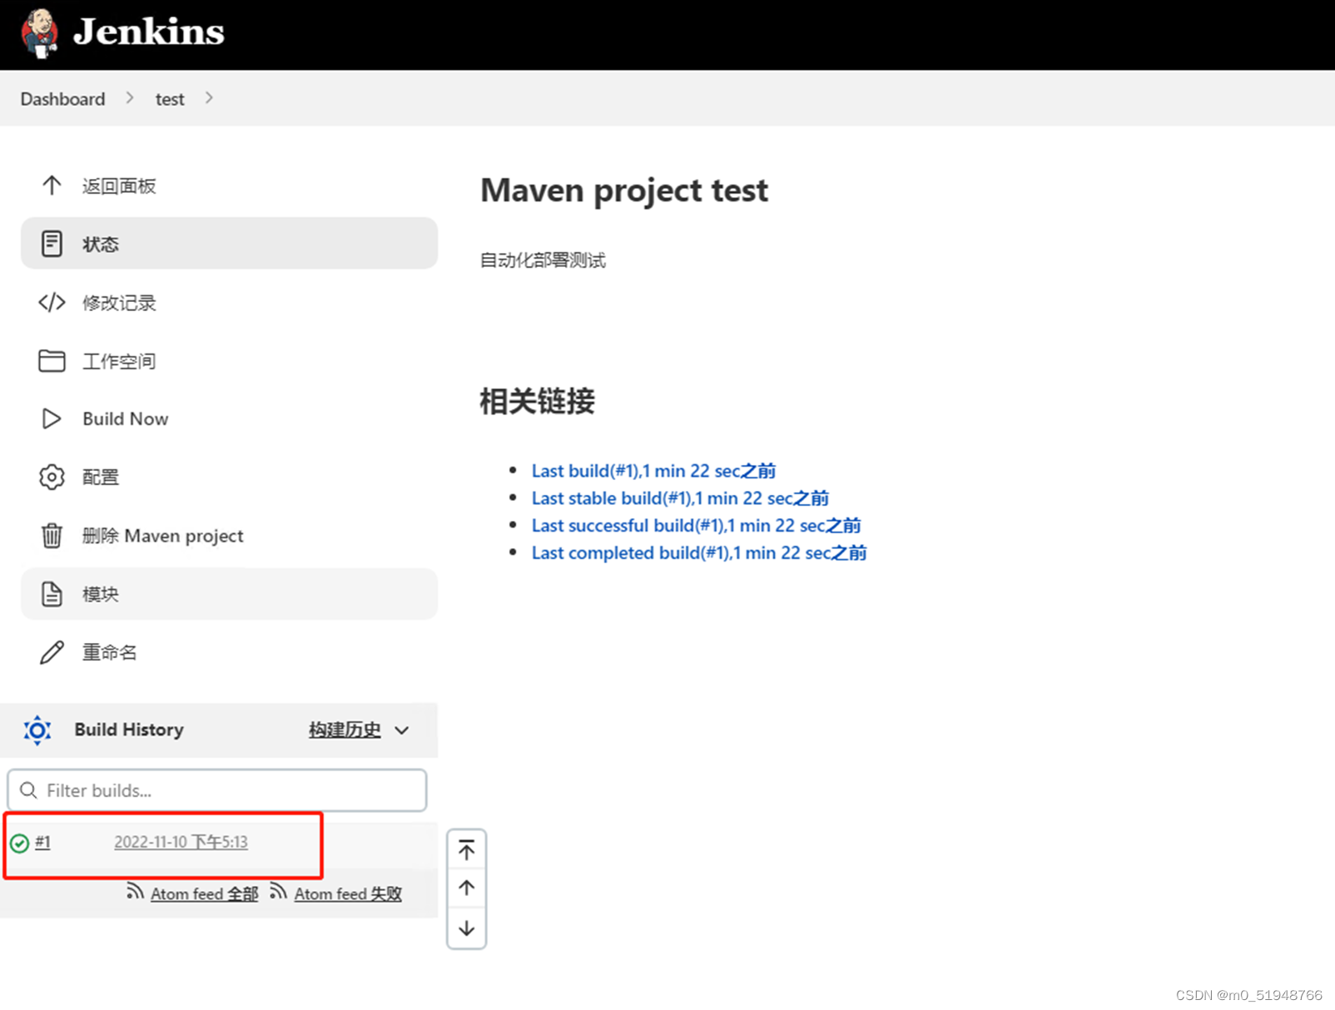Go to Dashboard via breadcrumb
Viewport: 1335px width, 1010px height.
click(x=62, y=98)
